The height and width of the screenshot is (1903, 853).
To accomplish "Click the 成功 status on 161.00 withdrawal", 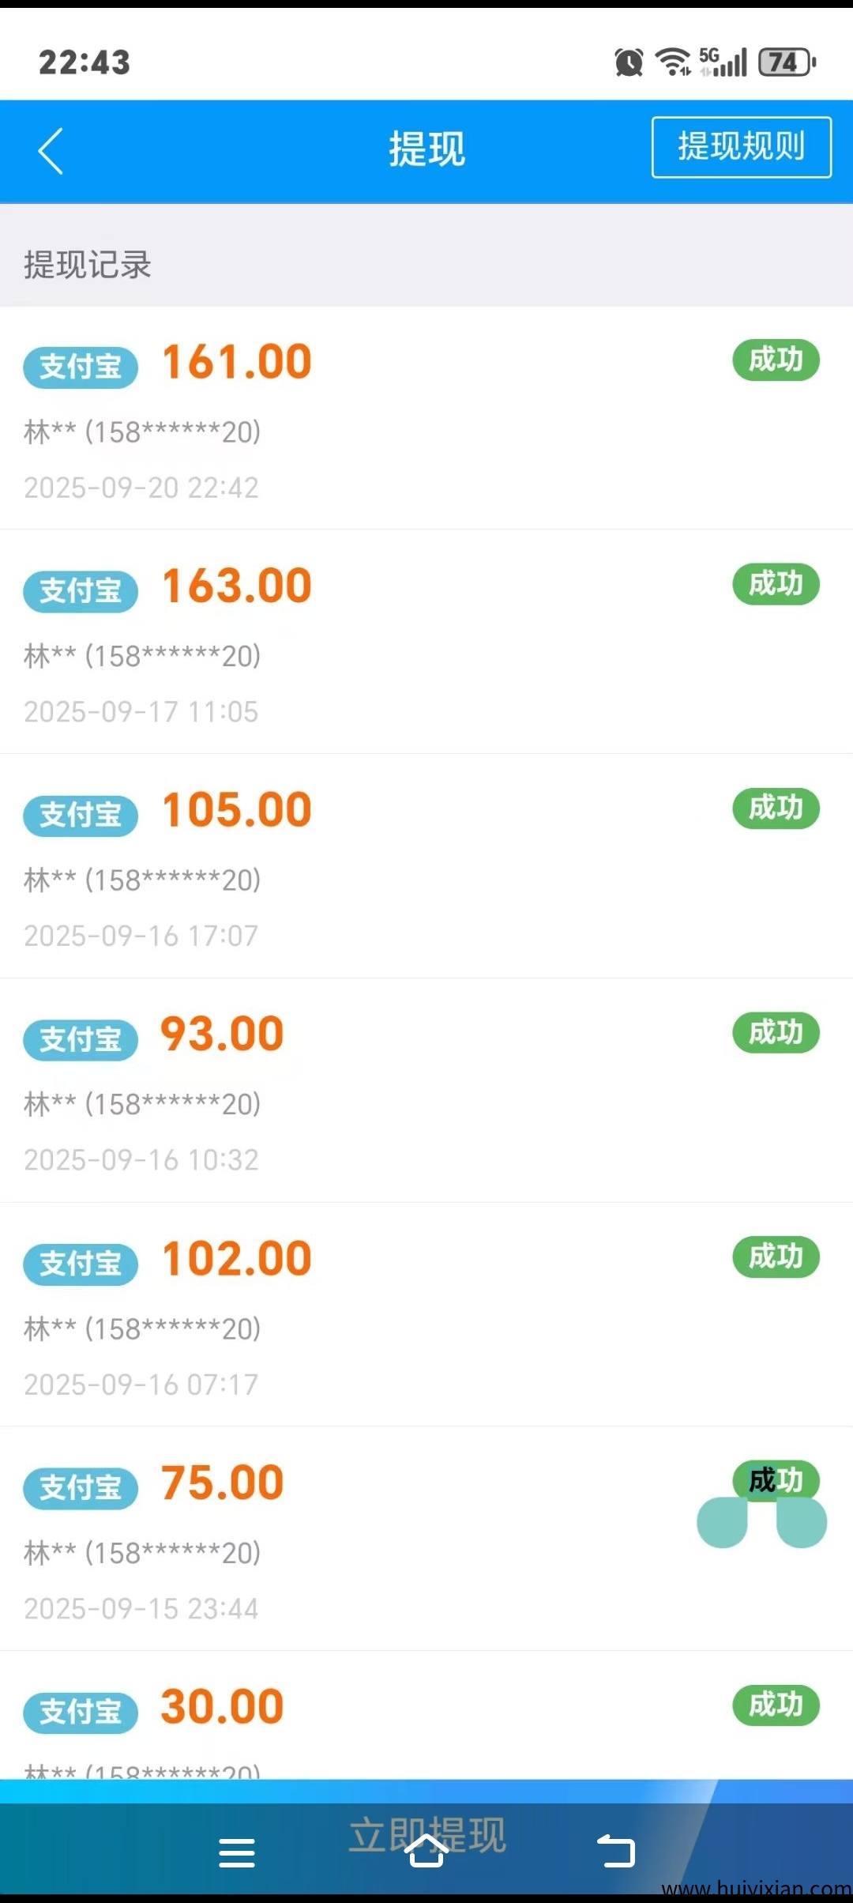I will 776,360.
